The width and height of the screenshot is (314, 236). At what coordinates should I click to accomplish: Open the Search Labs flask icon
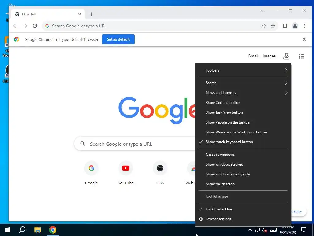[286, 56]
